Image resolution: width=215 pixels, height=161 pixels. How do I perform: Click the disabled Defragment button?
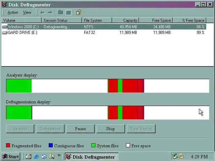pos(50,129)
